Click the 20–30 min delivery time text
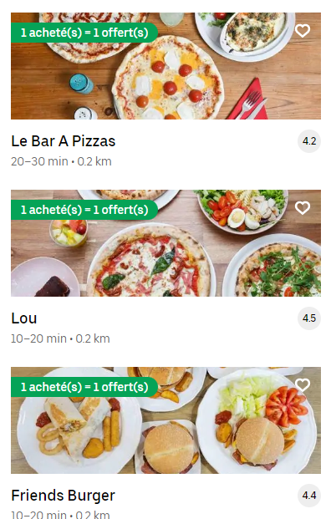This screenshot has width=331, height=519. [39, 161]
